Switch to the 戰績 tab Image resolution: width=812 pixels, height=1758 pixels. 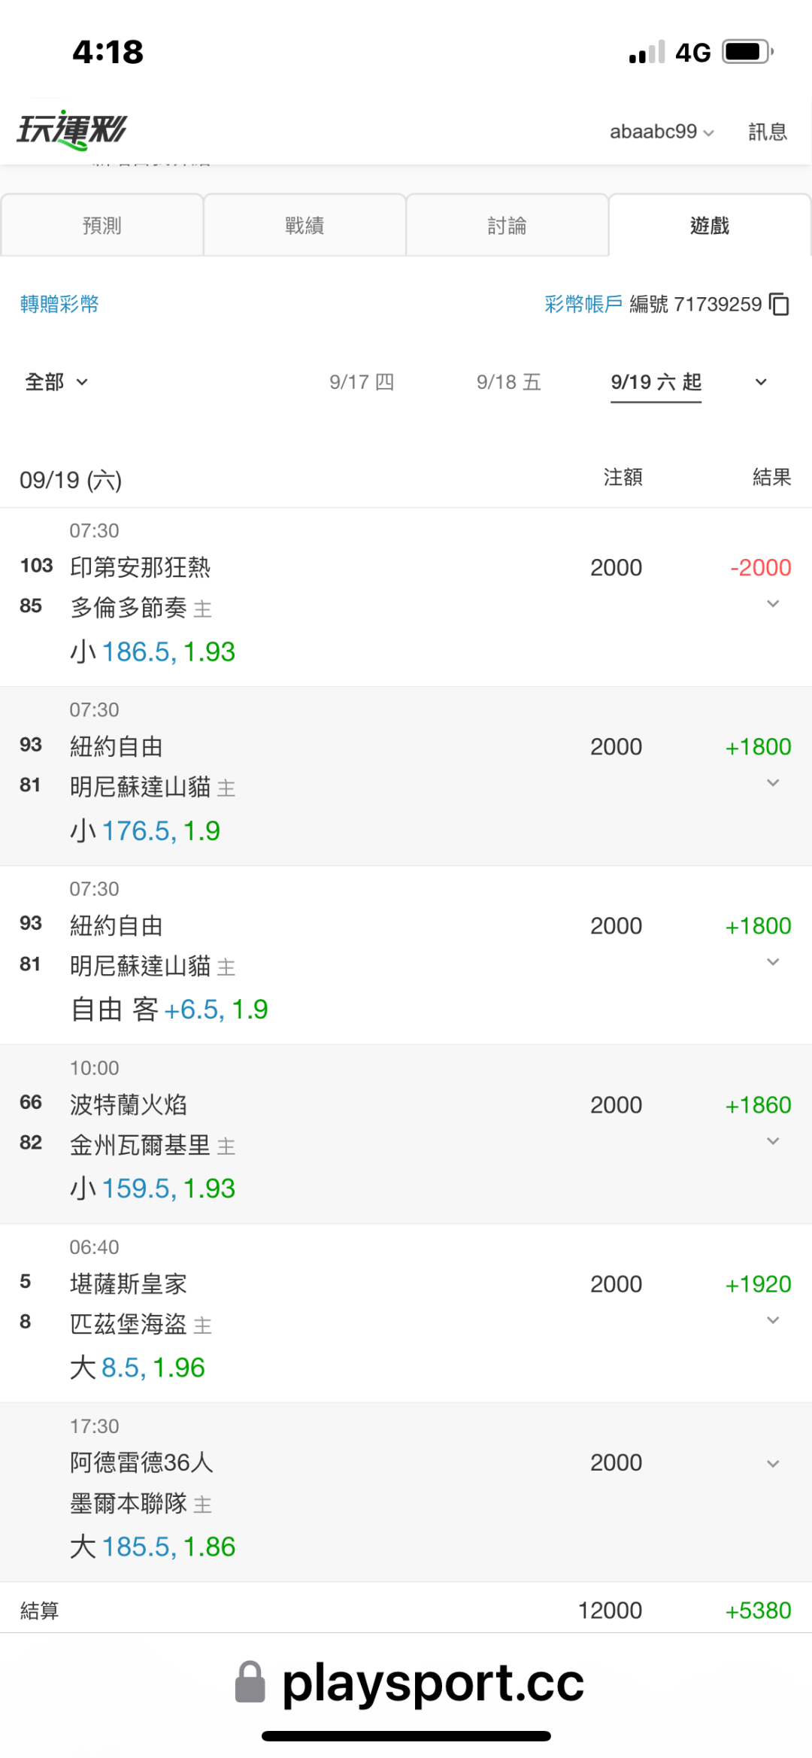coord(304,225)
